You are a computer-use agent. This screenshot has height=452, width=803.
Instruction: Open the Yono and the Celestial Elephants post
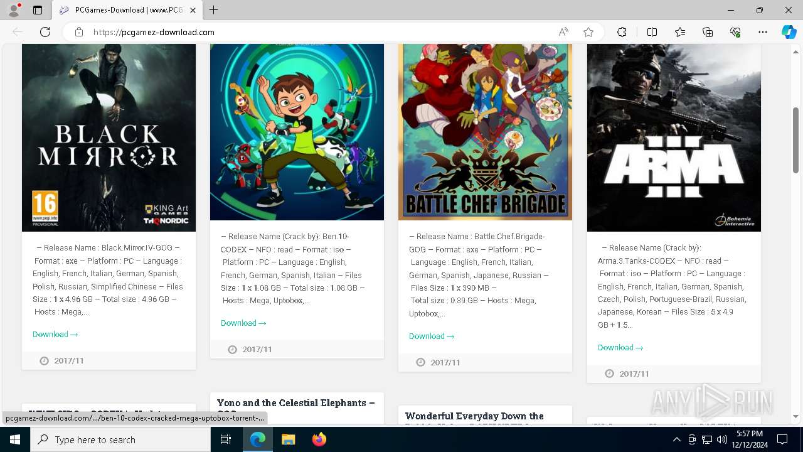click(x=296, y=403)
